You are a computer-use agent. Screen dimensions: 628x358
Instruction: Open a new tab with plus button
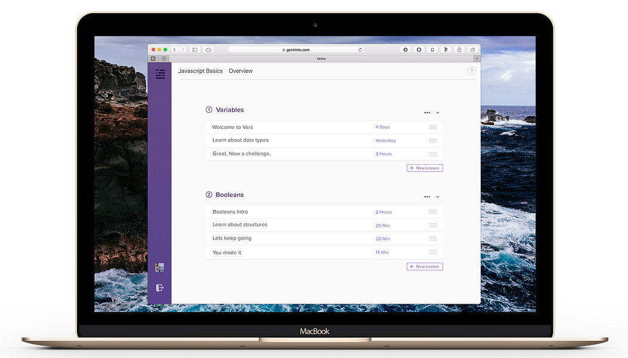[x=477, y=58]
